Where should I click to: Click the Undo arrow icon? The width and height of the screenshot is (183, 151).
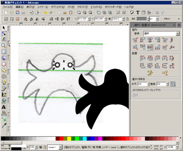[45, 13]
